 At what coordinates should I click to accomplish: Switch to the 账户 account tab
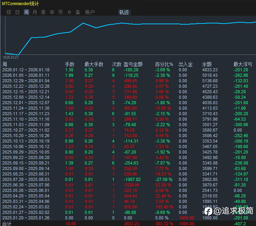[x=90, y=12]
